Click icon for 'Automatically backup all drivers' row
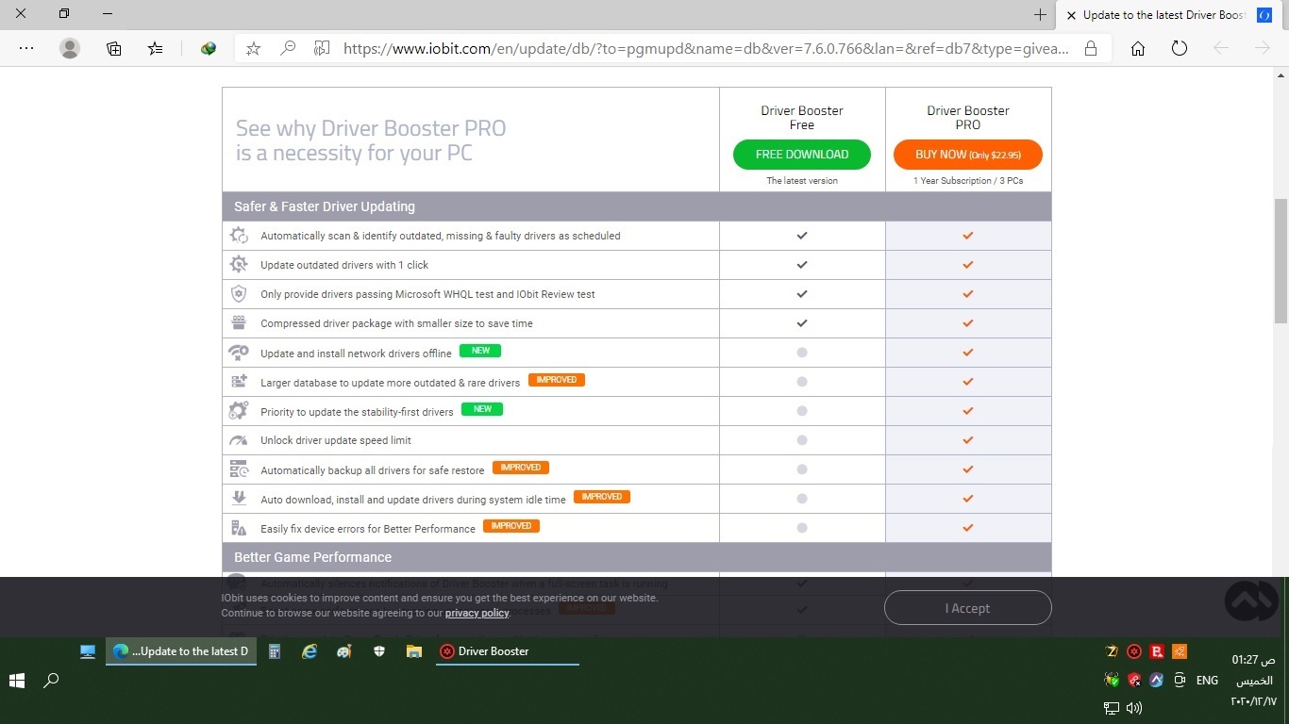 pyautogui.click(x=239, y=469)
